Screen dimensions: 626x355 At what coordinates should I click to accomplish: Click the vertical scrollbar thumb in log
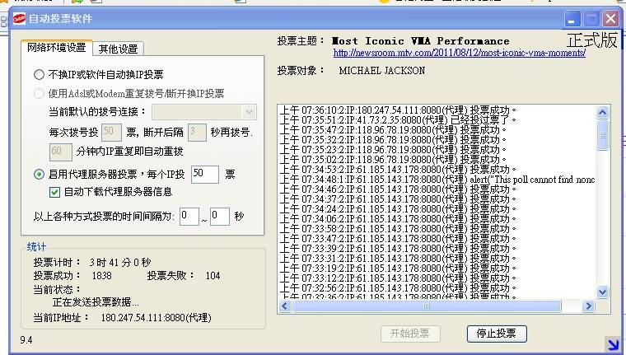(x=602, y=135)
